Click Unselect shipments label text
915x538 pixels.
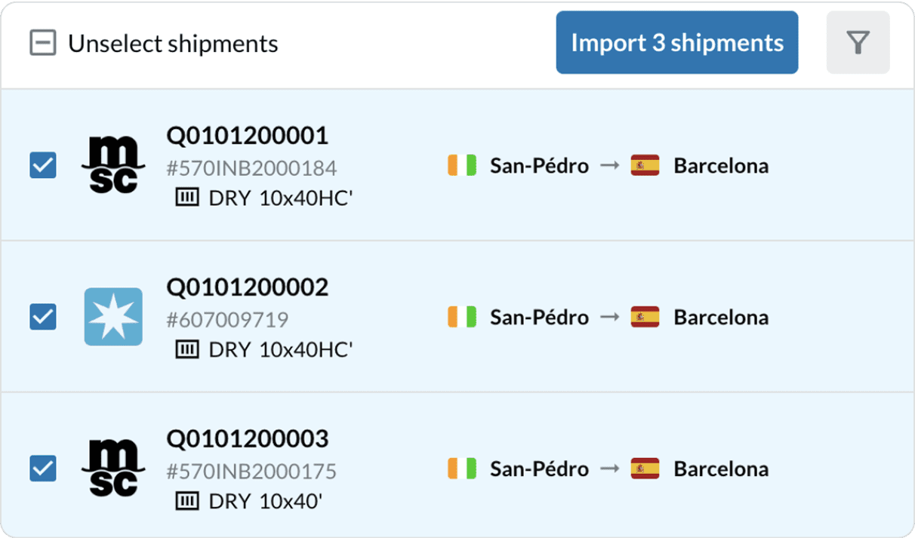[x=173, y=44]
